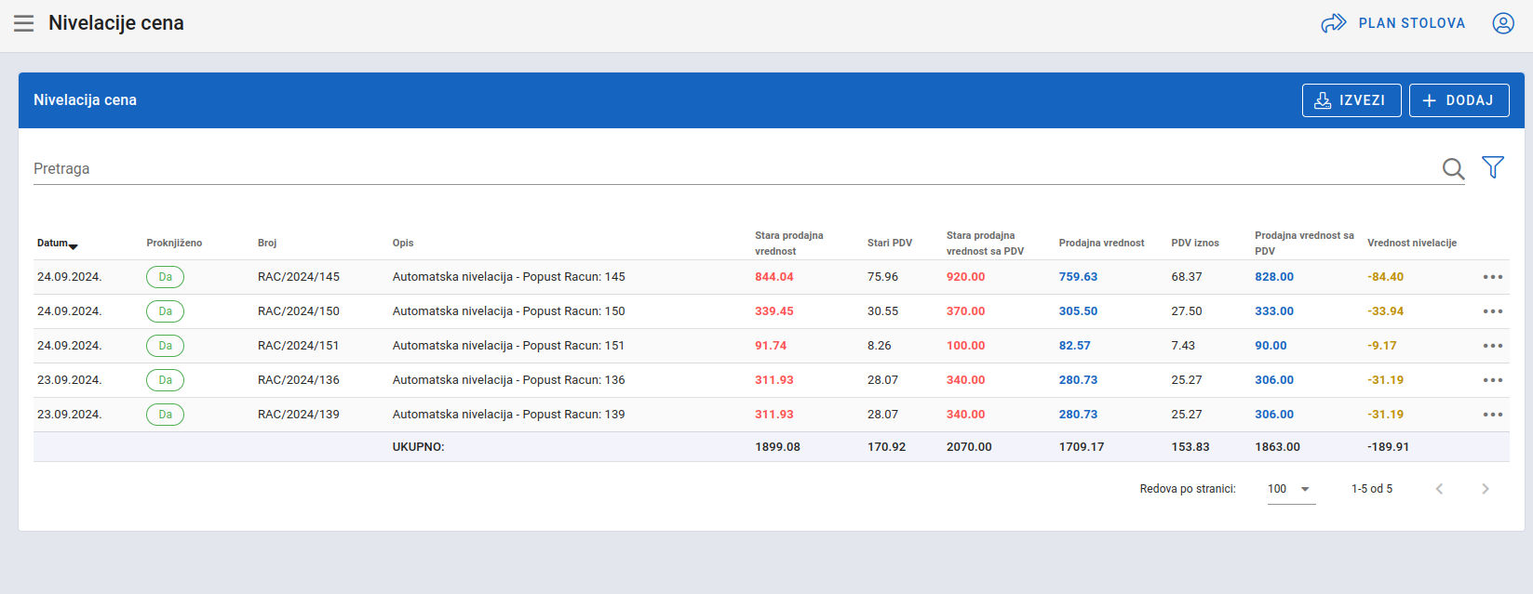1533x594 pixels.
Task: Click the Stari PDV value 30.55
Action: [x=883, y=311]
